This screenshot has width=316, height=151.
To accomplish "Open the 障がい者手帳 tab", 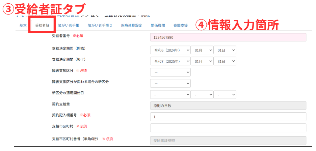I will (x=68, y=25).
